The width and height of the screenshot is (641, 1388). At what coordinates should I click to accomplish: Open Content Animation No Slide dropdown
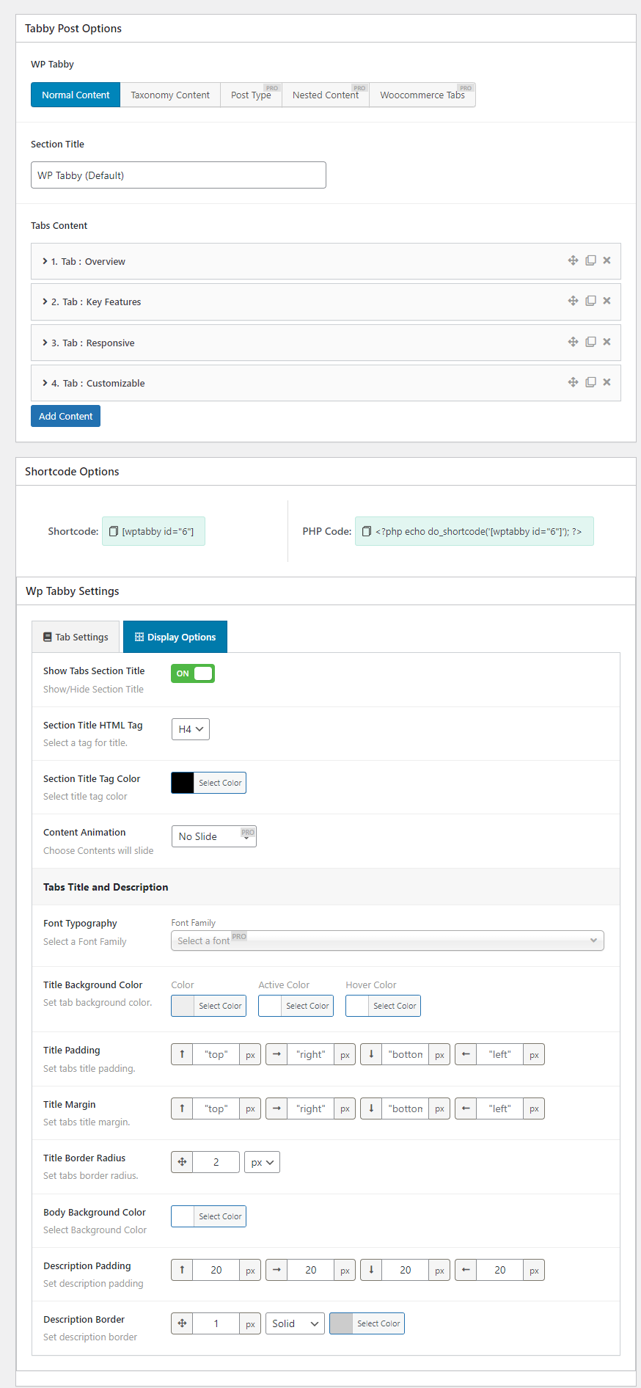214,836
